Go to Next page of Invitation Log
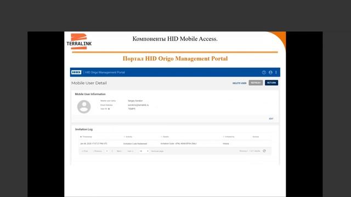The image size is (351, 197). point(119,151)
